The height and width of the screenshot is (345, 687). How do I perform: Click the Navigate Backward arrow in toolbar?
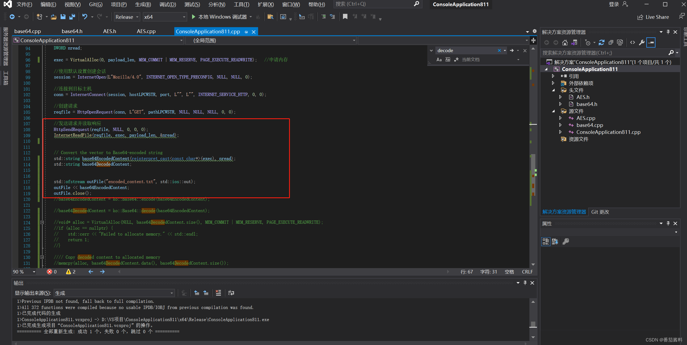pos(12,17)
